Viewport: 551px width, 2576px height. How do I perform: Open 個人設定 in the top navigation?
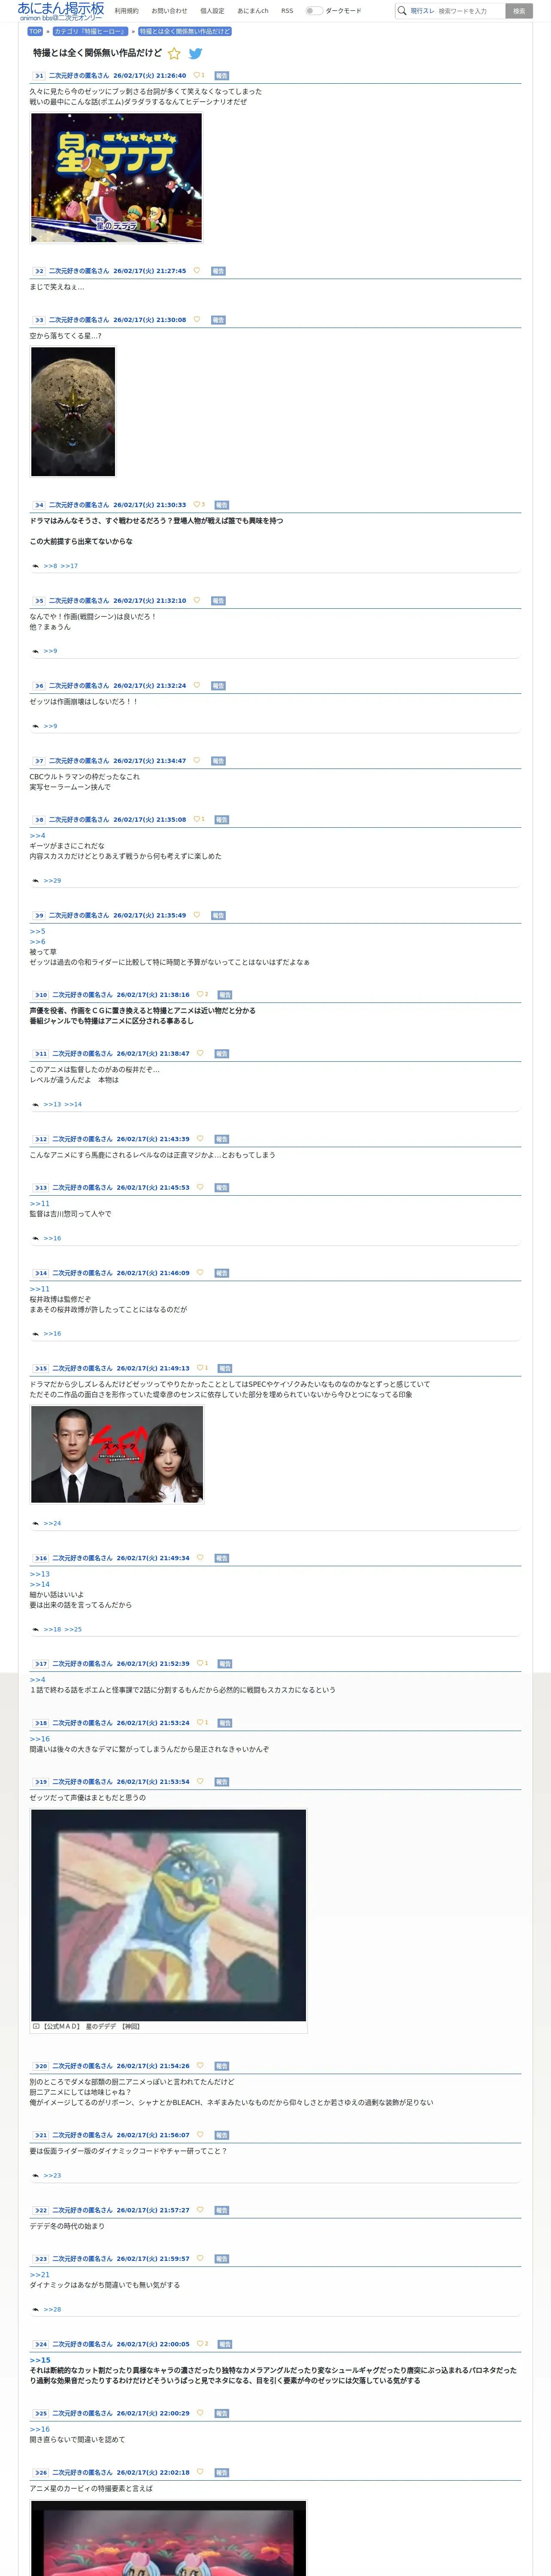[212, 11]
